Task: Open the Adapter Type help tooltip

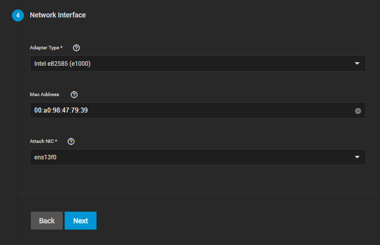Action: point(76,48)
